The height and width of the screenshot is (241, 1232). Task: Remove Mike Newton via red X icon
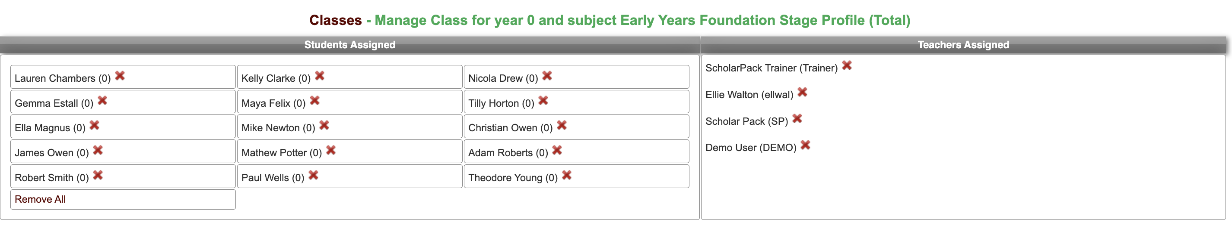(x=324, y=125)
